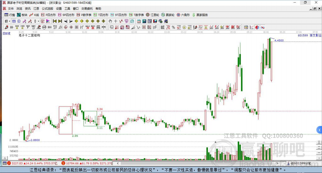
Task: Click the blue side panel chevron
Action: click(319, 130)
